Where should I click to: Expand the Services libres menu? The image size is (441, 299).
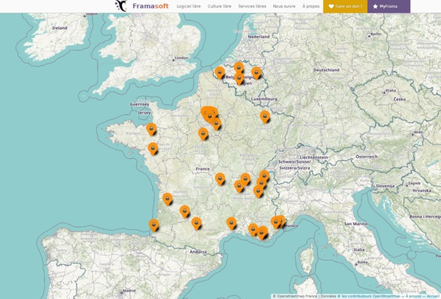(x=252, y=6)
